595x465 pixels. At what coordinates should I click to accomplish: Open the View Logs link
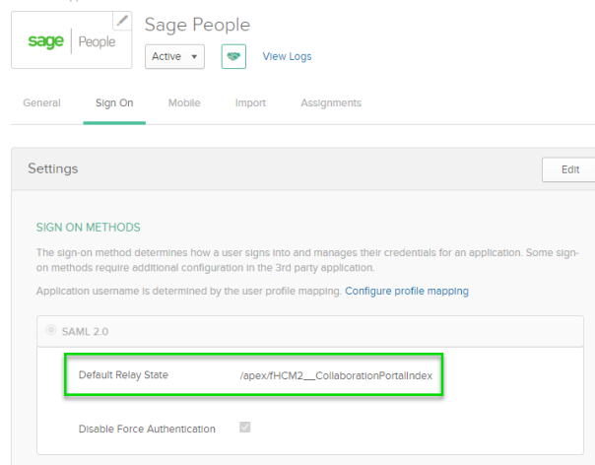coord(287,56)
